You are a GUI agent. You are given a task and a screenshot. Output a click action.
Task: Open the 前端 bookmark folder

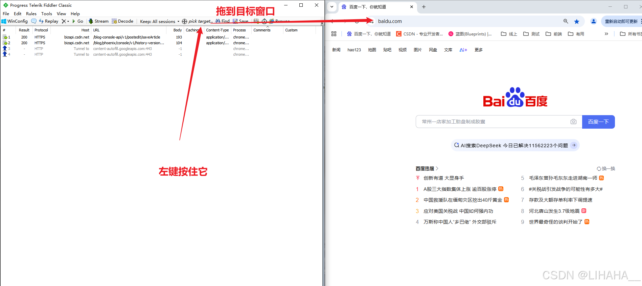tap(554, 34)
